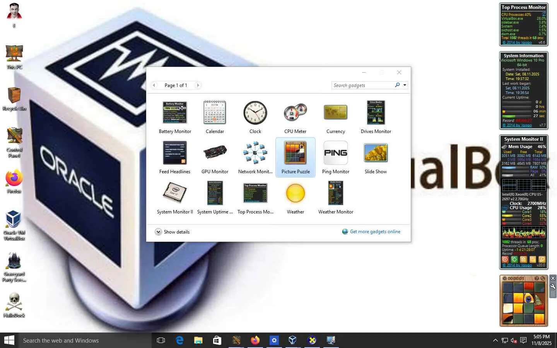The height and width of the screenshot is (348, 557).
Task: Open VirtualBox from the taskbar
Action: [x=293, y=340]
